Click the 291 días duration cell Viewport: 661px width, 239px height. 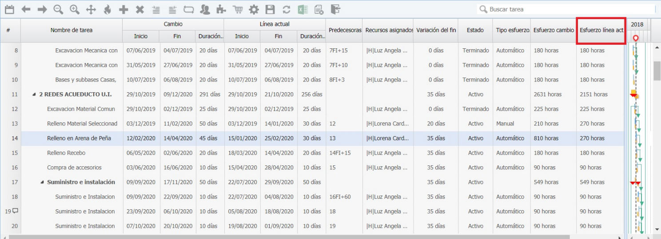(x=210, y=94)
